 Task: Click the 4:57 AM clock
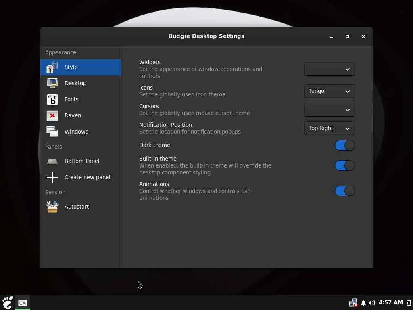pos(390,303)
